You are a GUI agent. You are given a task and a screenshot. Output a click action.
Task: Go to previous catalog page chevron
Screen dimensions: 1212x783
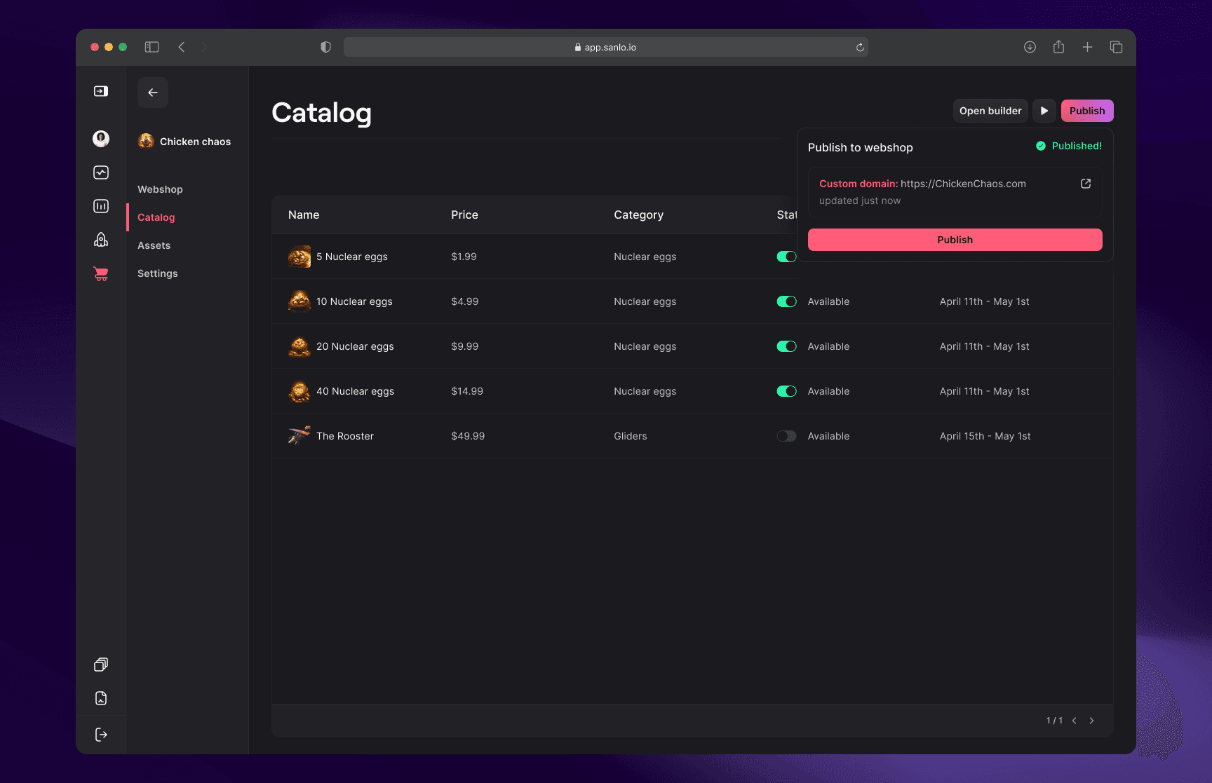(1074, 721)
